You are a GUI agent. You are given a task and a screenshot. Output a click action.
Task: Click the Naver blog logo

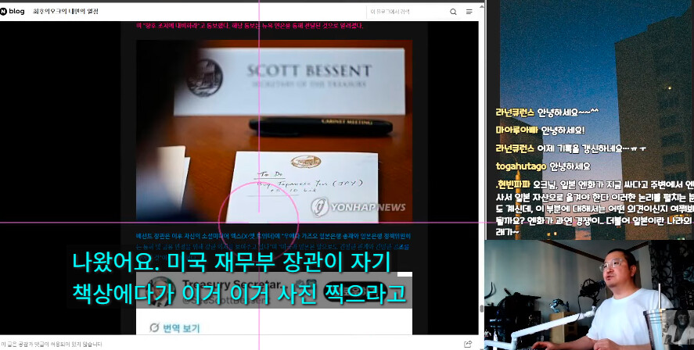click(x=12, y=12)
